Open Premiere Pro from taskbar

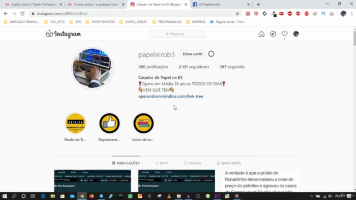(x=217, y=196)
